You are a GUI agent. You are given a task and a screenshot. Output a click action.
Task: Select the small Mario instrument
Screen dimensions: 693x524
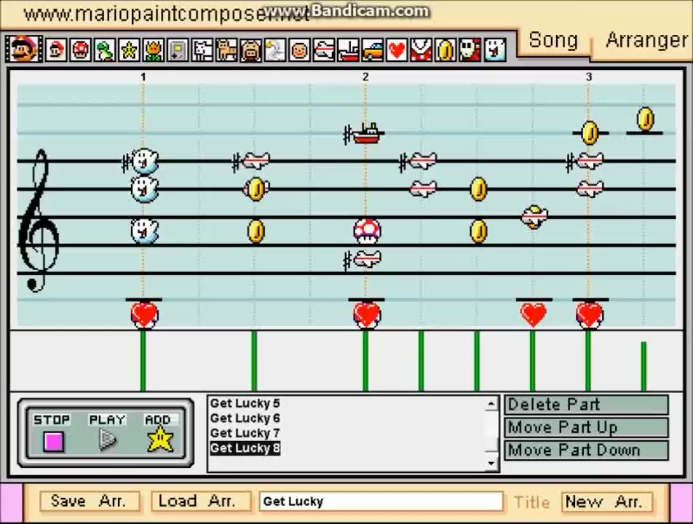pos(56,49)
